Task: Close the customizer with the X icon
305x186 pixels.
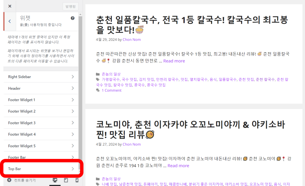Action: (x=10, y=6)
